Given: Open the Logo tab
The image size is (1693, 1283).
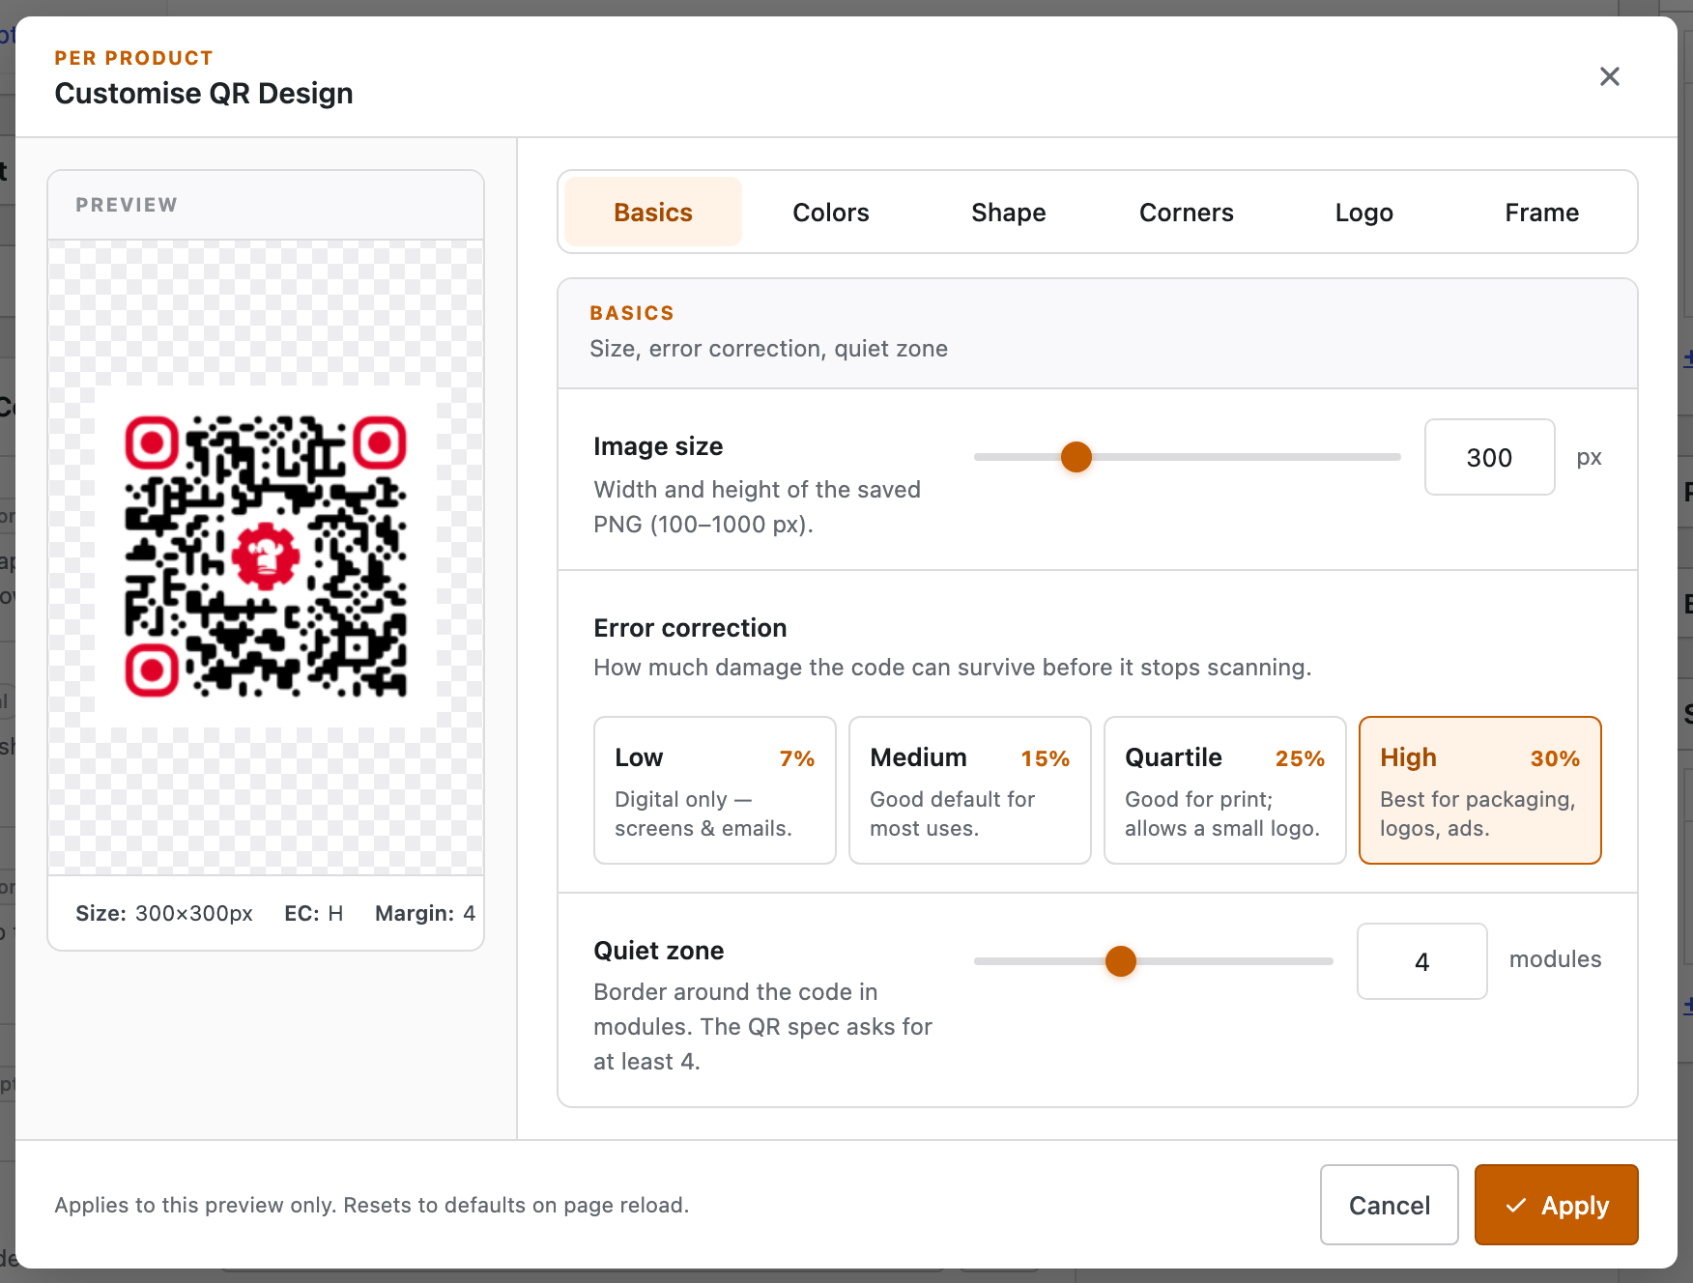Looking at the screenshot, I should click(1364, 212).
